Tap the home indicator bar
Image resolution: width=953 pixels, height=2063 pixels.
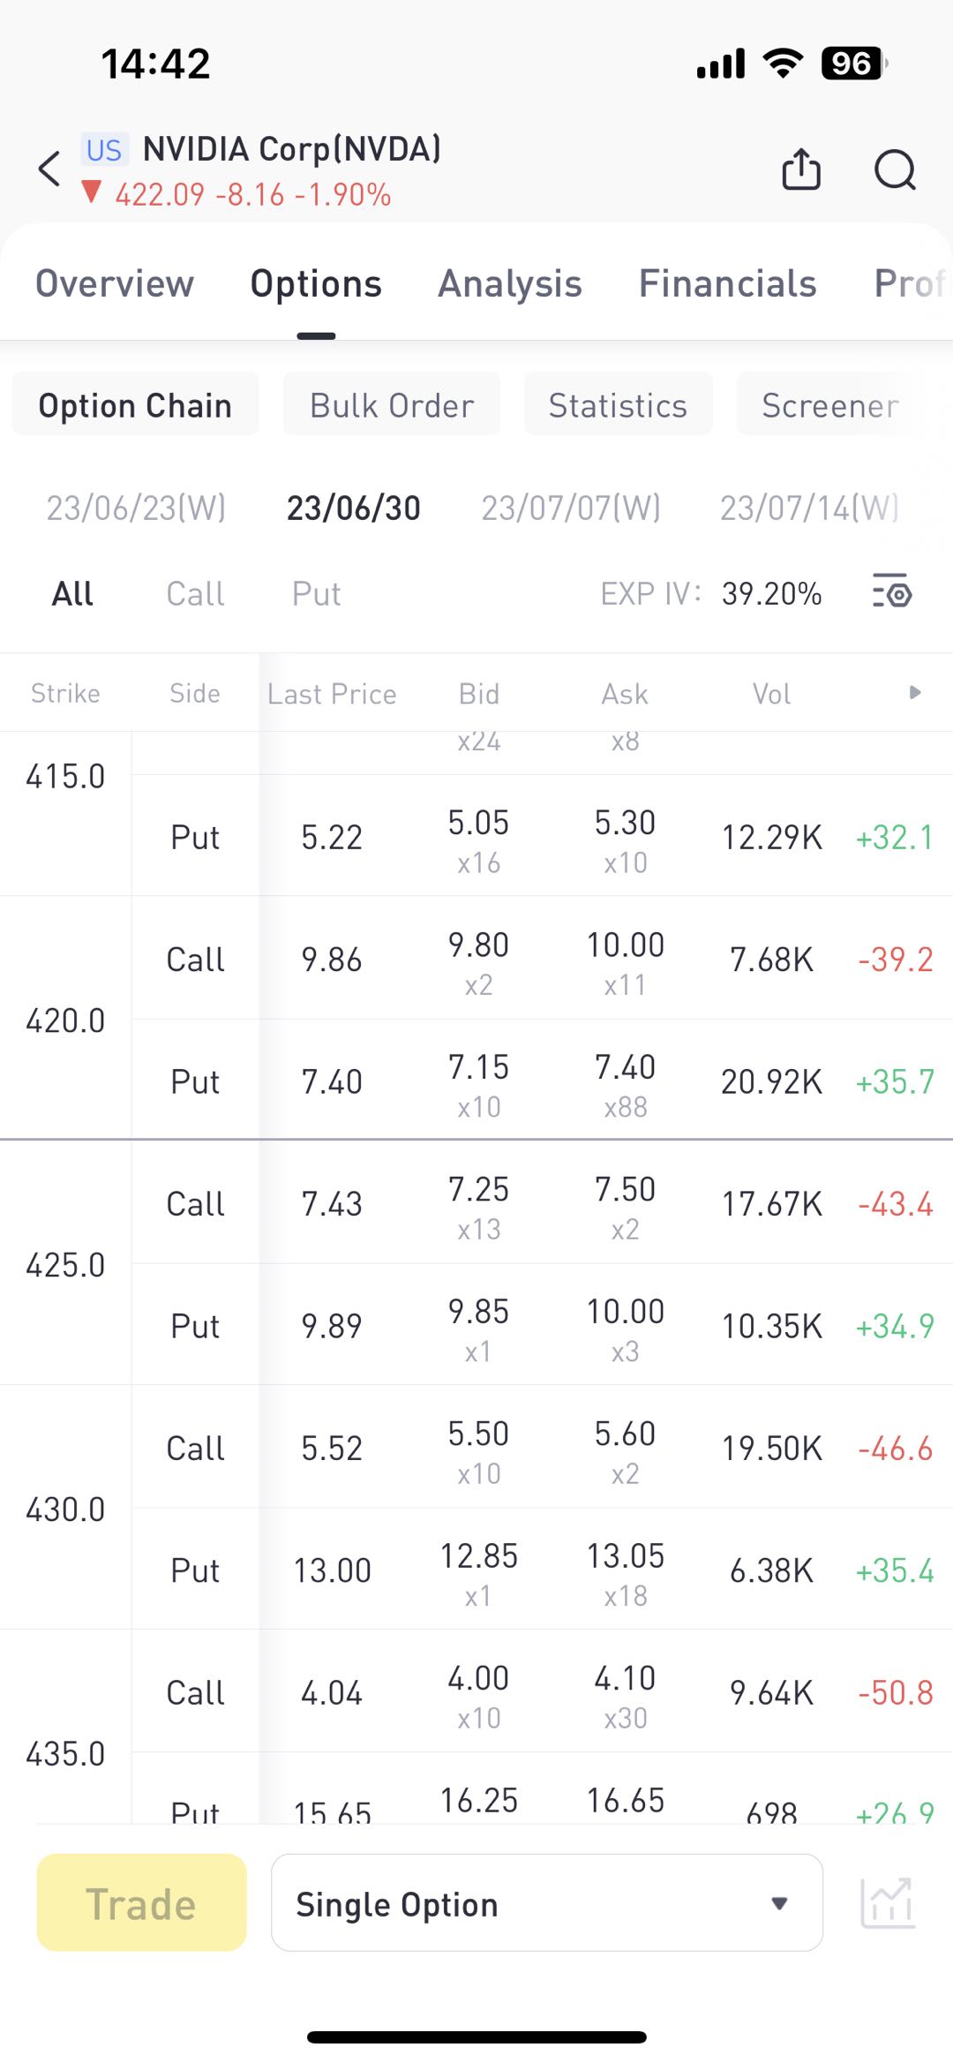pyautogui.click(x=476, y=2037)
